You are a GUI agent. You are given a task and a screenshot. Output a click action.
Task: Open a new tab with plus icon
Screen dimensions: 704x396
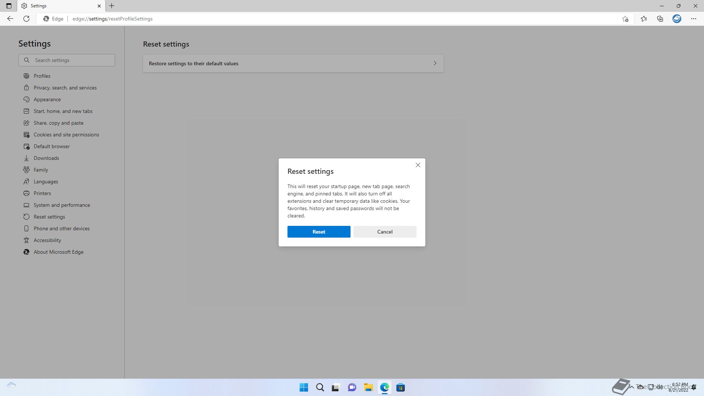[x=112, y=6]
